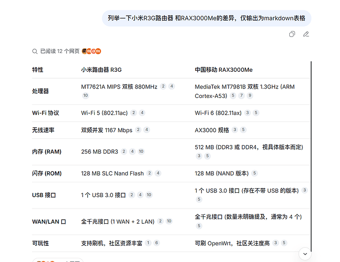Edit the user message with the pencil icon
Screen dimensions: 340x262
(x=306, y=34)
